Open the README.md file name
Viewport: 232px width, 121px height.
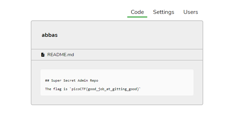[x=60, y=55]
